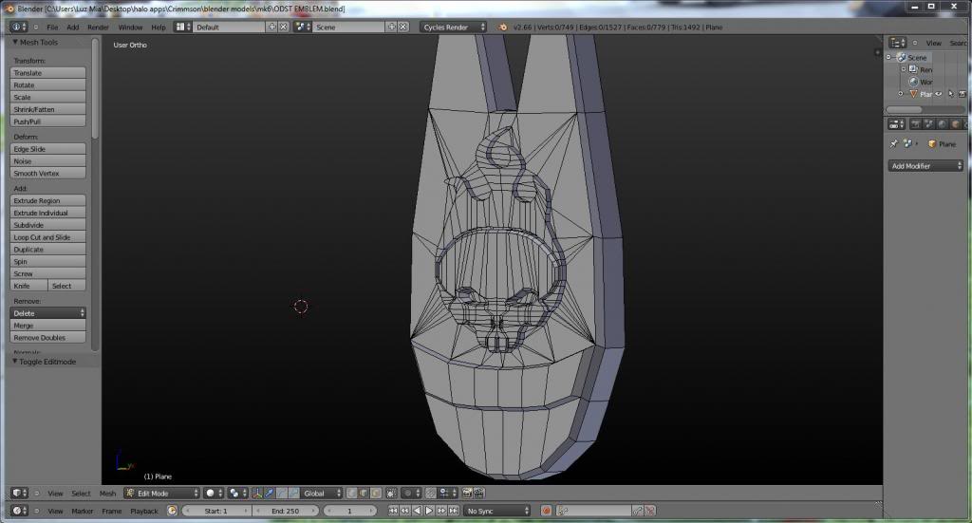Open the File menu
The image size is (972, 523).
tap(52, 28)
